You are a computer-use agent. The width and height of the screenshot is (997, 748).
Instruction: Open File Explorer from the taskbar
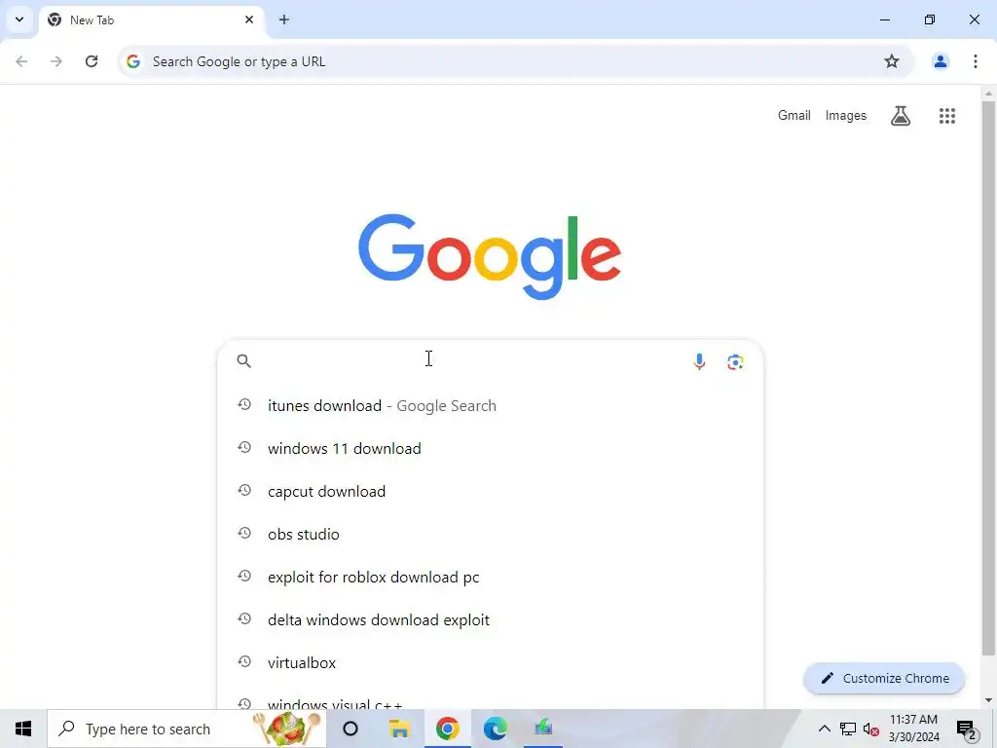point(399,729)
